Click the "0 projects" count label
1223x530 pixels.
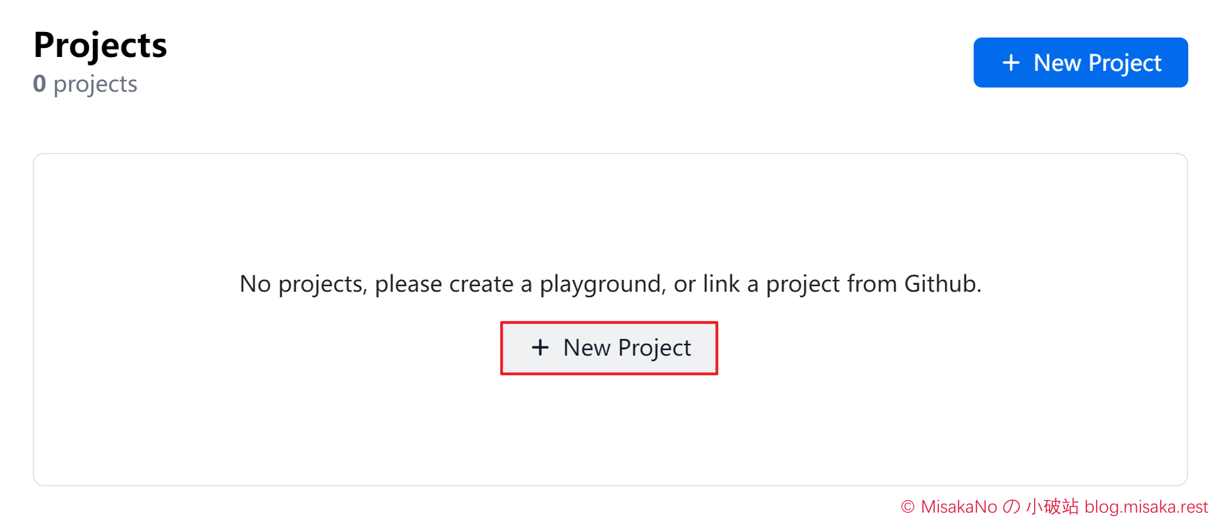point(85,84)
